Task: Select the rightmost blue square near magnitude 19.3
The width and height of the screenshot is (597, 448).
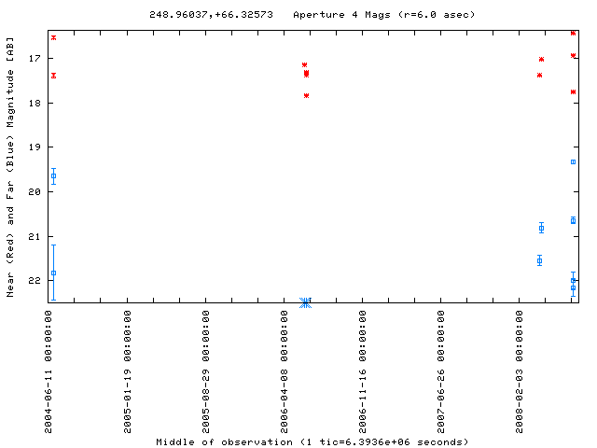Action: coord(574,161)
